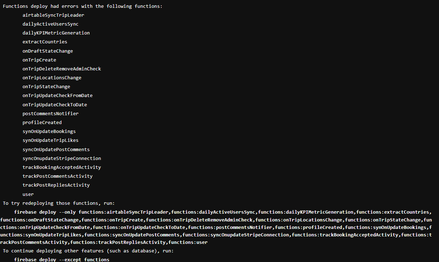Click the extractCountries entry
The height and width of the screenshot is (262, 439).
point(45,42)
